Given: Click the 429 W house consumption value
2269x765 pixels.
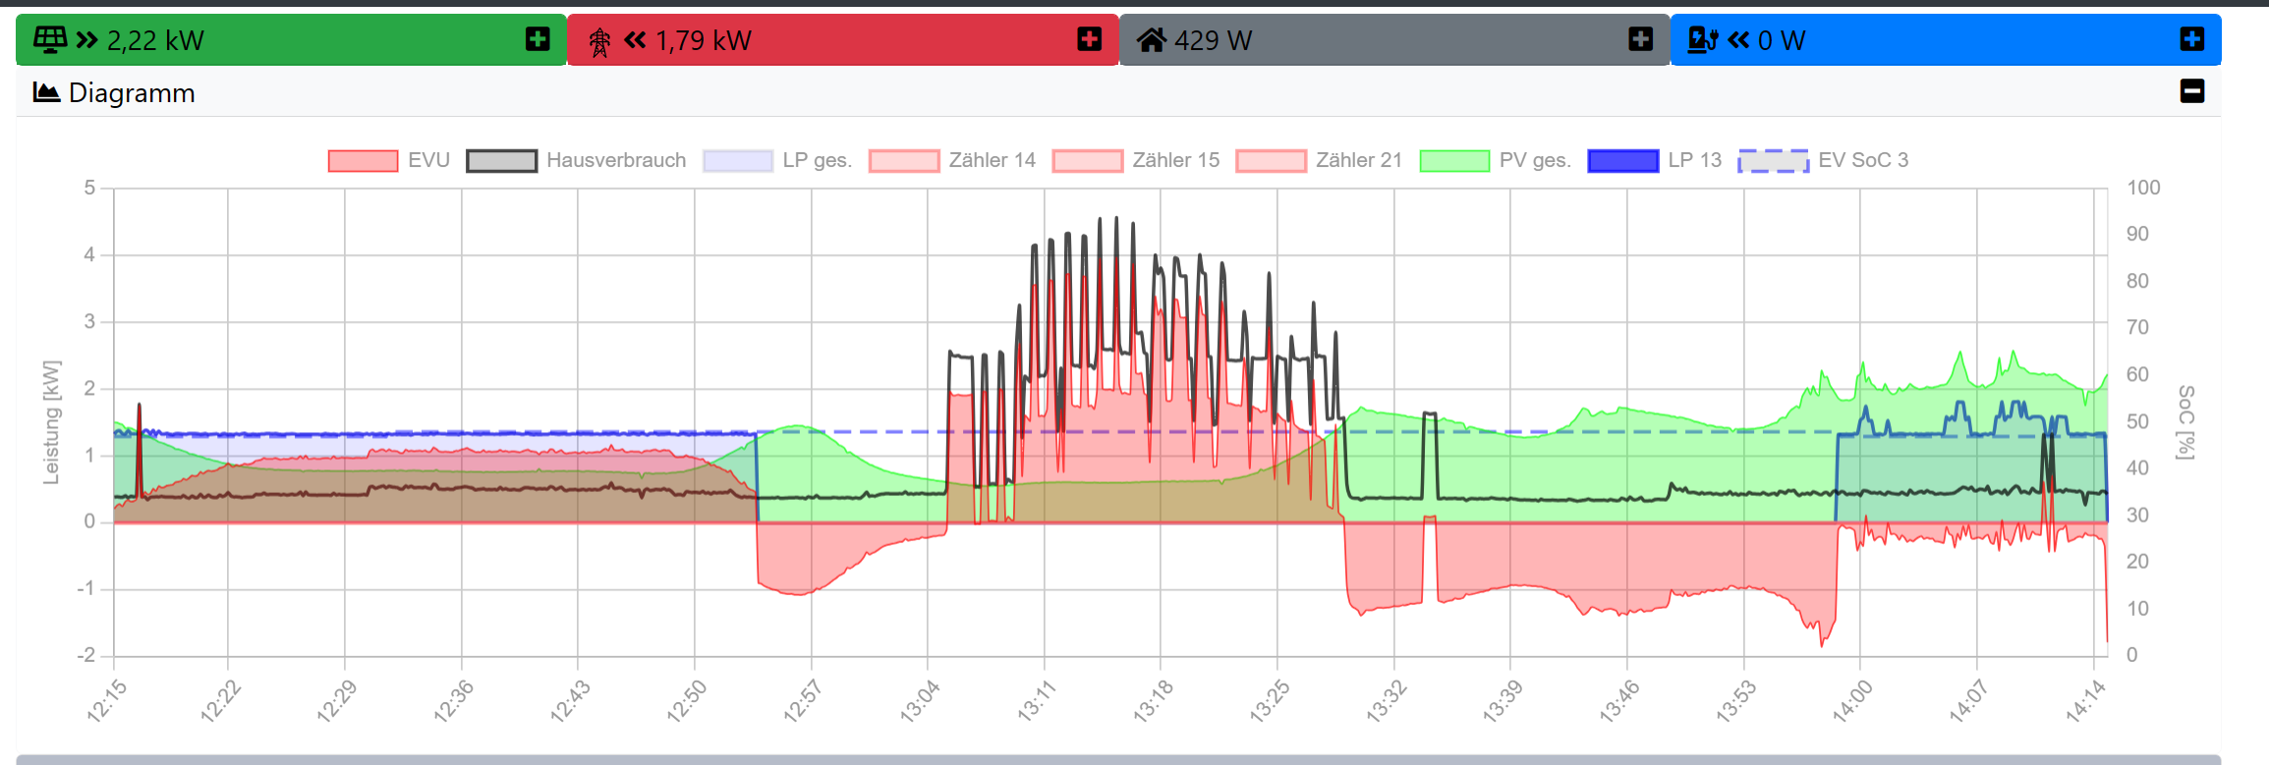Looking at the screenshot, I should coord(1214,40).
